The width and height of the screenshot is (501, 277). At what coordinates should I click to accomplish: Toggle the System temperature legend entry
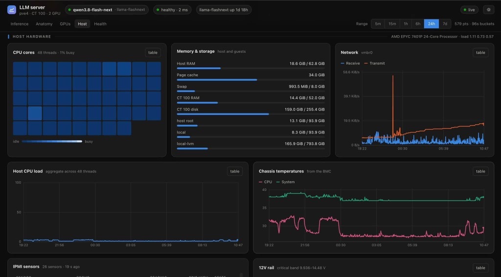[285, 182]
